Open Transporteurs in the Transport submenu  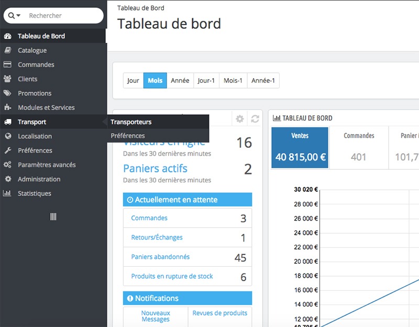[131, 122]
